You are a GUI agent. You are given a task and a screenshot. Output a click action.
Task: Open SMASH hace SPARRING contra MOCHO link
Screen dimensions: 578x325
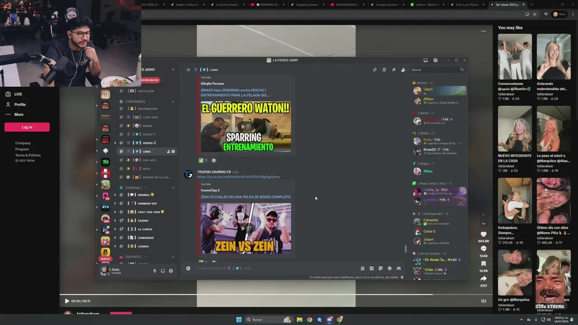tap(235, 93)
